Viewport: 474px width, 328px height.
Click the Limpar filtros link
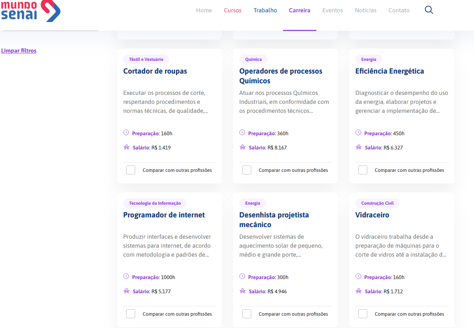click(x=19, y=51)
